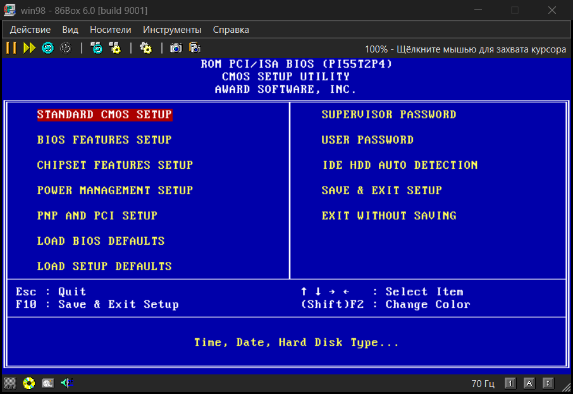The width and height of the screenshot is (573, 394).
Task: Select PNP AND PCI SETUP entry
Action: (97, 216)
